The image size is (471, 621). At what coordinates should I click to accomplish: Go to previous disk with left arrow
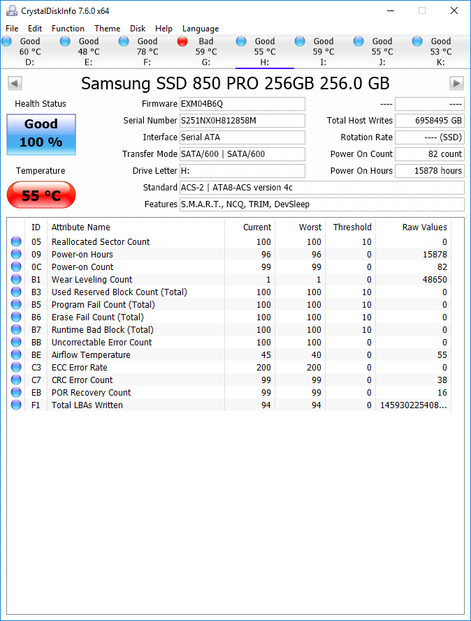pyautogui.click(x=15, y=83)
